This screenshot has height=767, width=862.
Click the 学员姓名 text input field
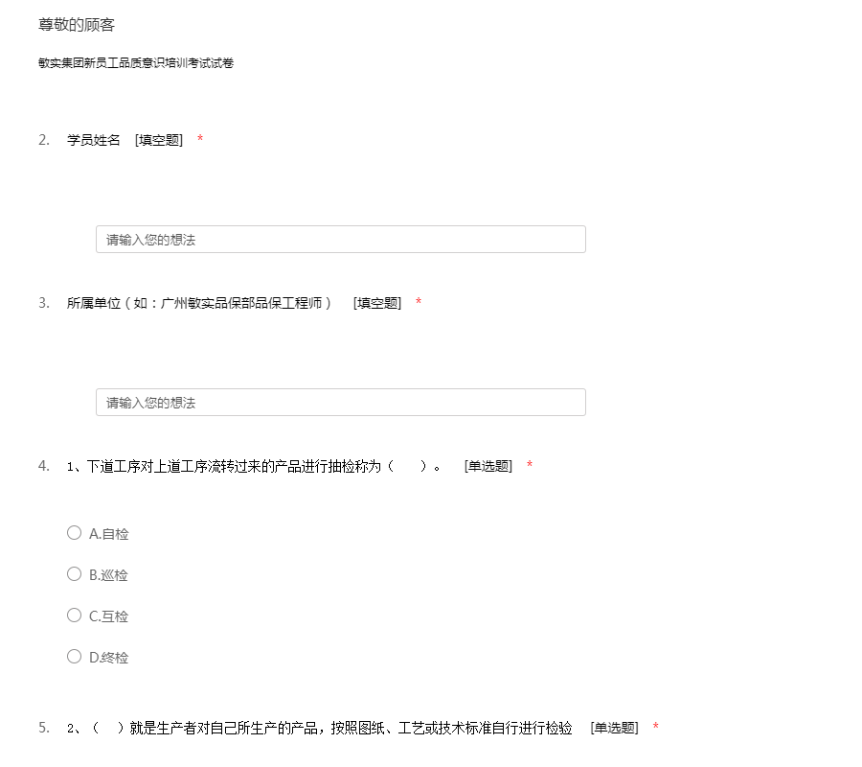340,240
